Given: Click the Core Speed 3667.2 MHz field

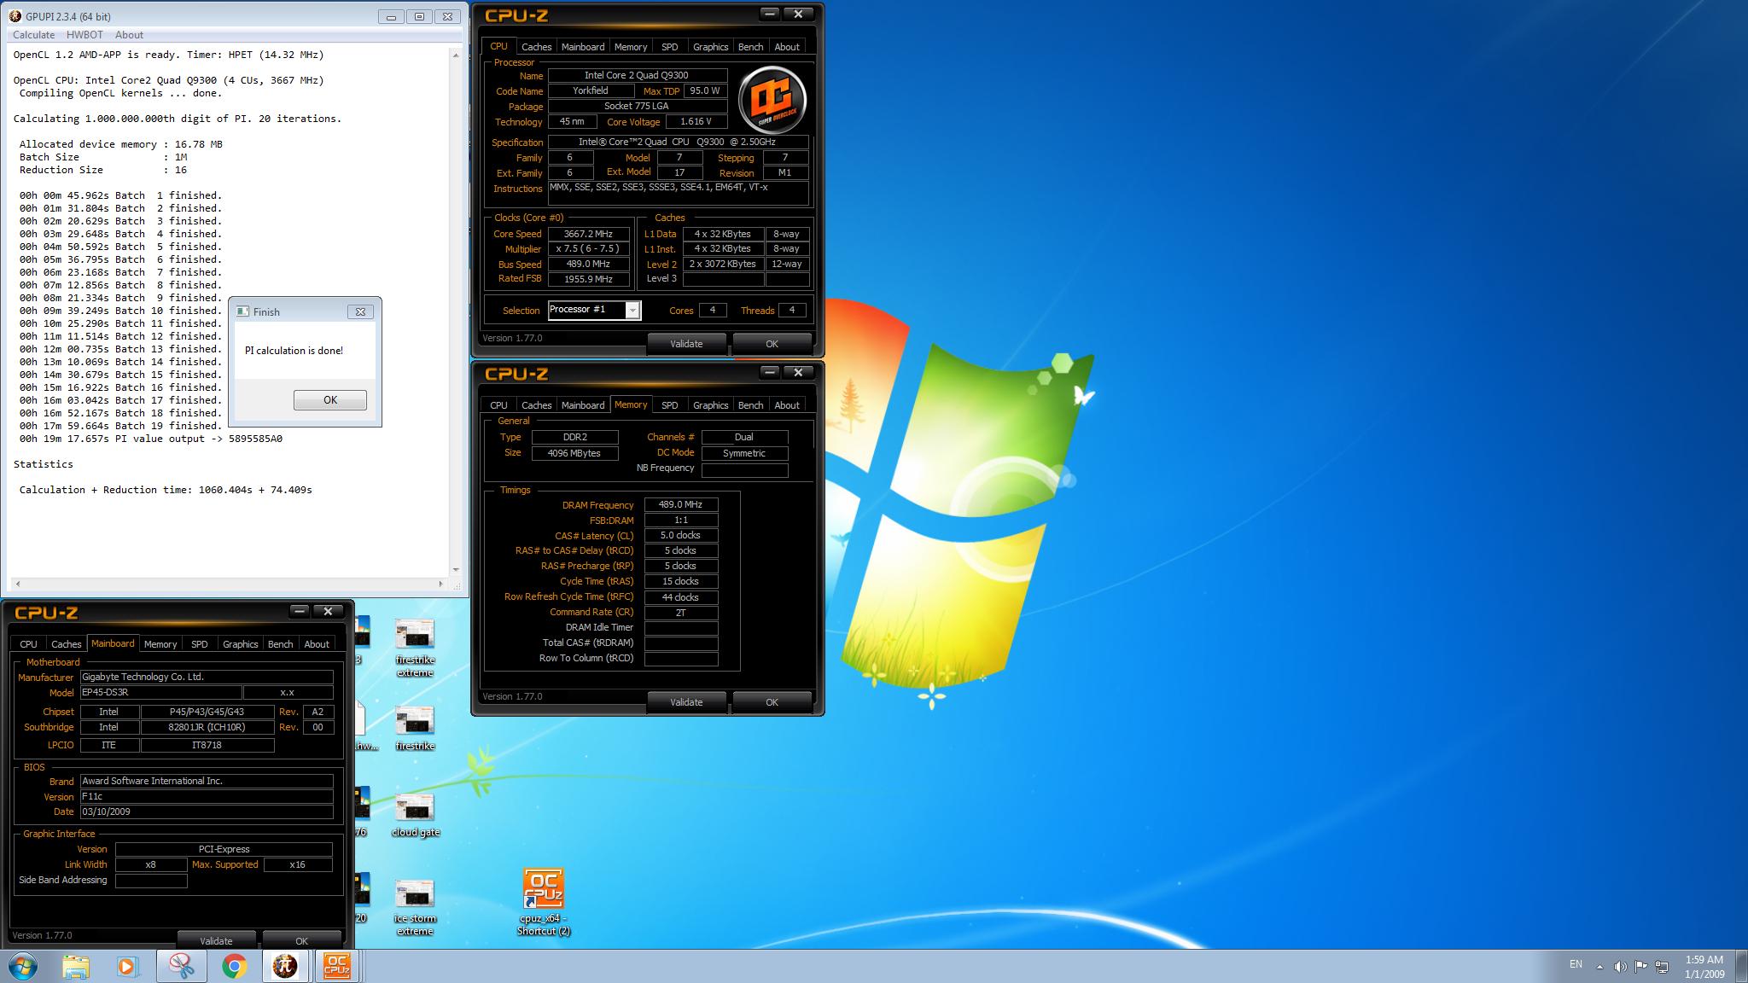Looking at the screenshot, I should click(x=589, y=234).
